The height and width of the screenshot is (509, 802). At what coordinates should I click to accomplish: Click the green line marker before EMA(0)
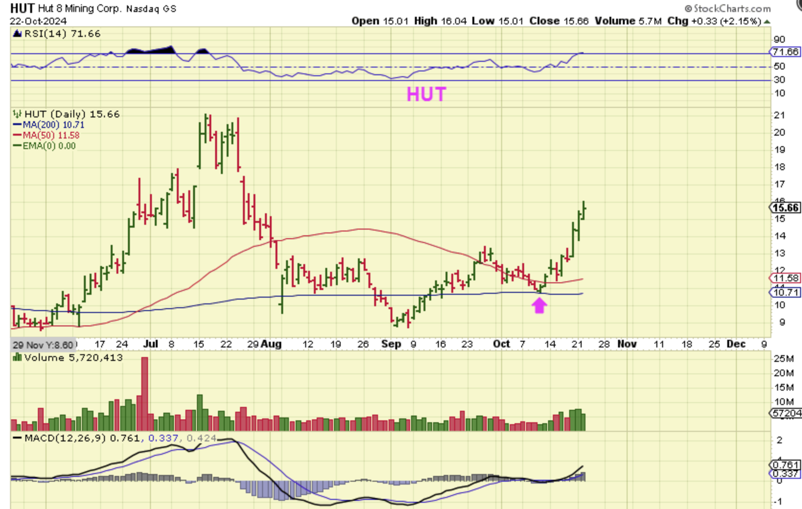point(18,146)
